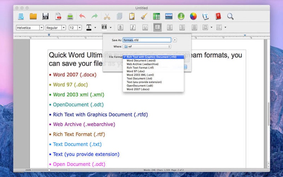Click the bullet list style icon
This screenshot has width=283, height=177.
[x=219, y=28]
